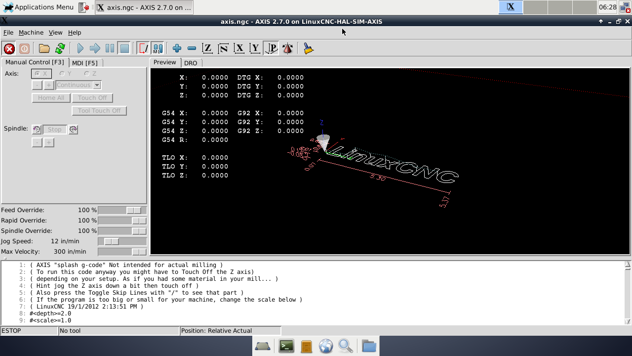Screen dimensions: 632x356
Task: Click the Touch Off button
Action: pos(92,98)
